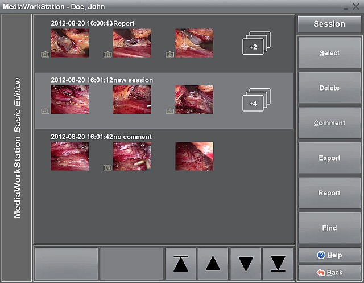Jump to last session with bottom arrow
This screenshot has height=283, width=364.
pos(278,264)
